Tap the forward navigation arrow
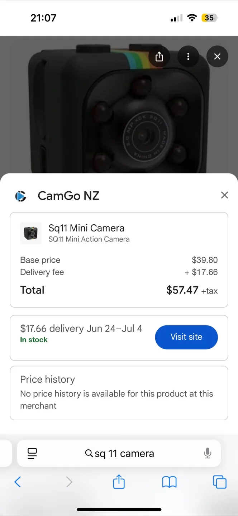 click(69, 482)
